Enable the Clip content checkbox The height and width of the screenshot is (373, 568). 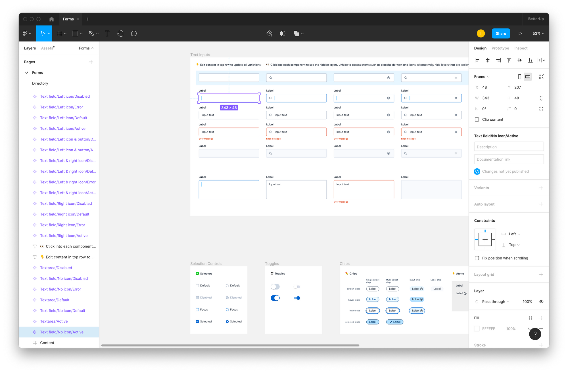[x=477, y=120]
